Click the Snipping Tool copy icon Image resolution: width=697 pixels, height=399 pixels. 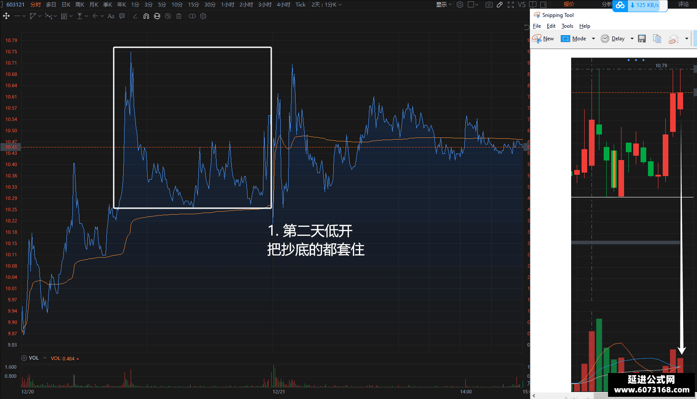click(657, 39)
